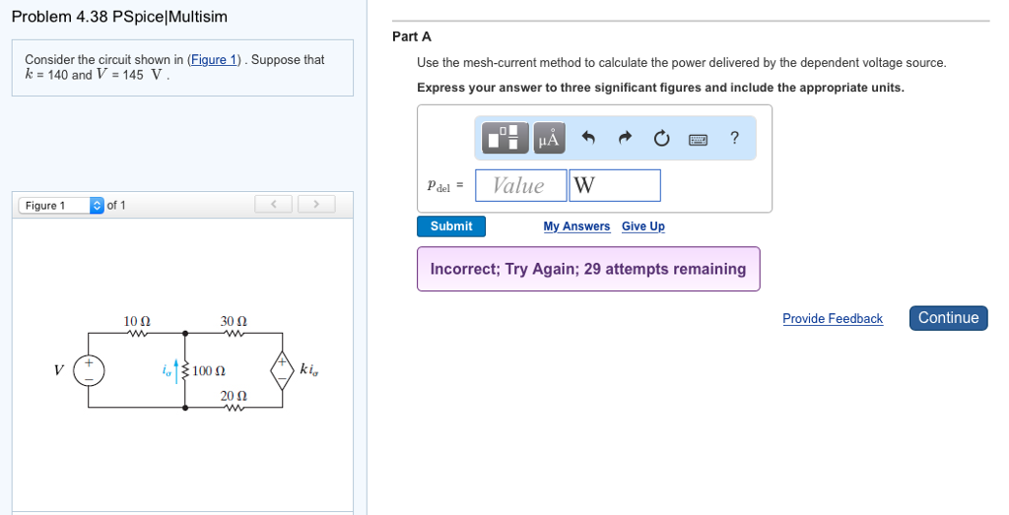Open the templates button in answer toolbar

coord(505,138)
